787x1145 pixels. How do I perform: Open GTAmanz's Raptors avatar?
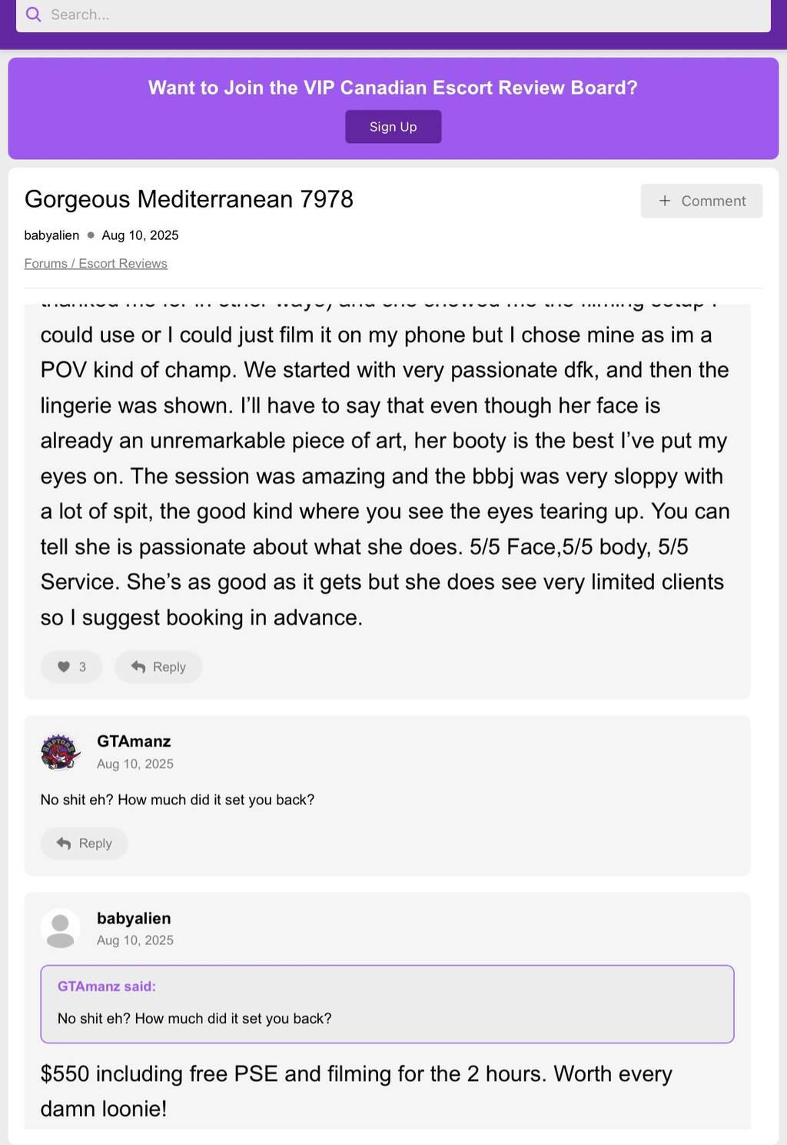(60, 751)
